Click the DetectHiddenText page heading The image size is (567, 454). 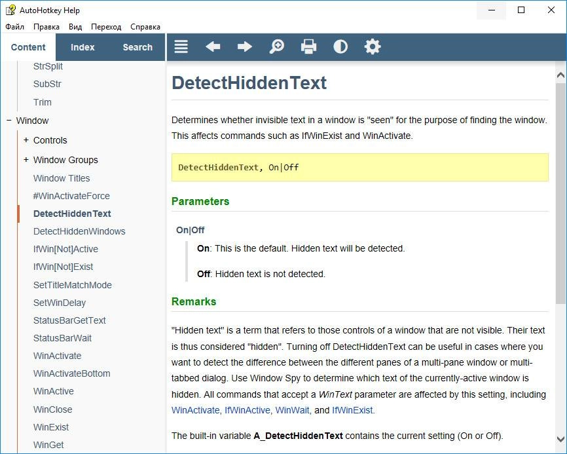click(x=249, y=83)
